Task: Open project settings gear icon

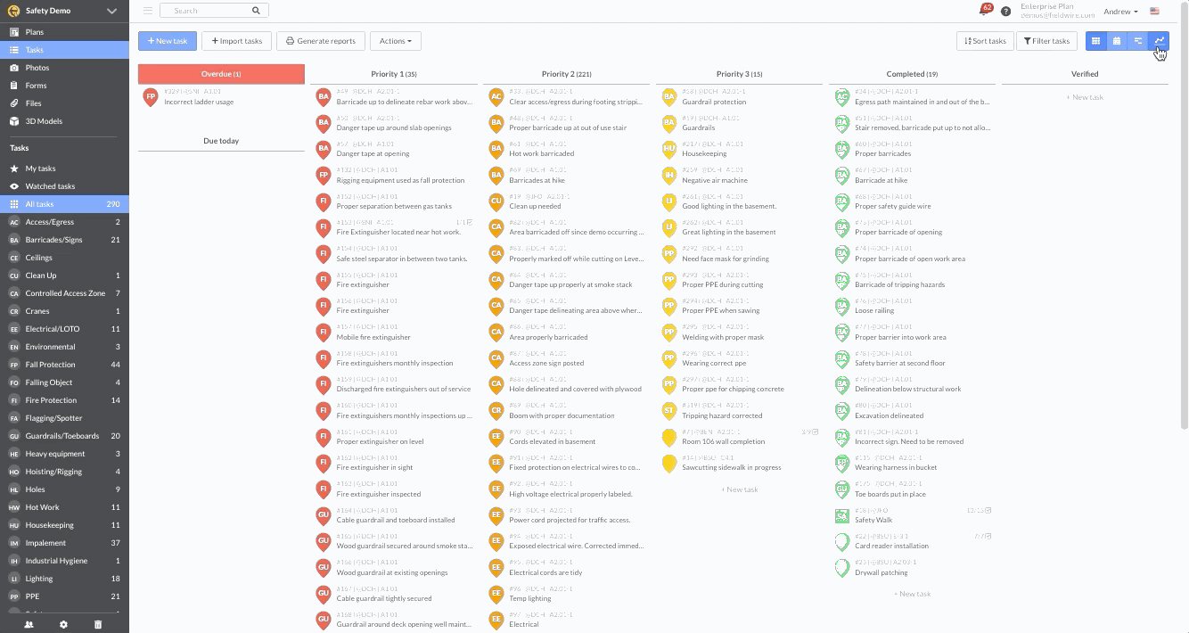Action: (63, 625)
